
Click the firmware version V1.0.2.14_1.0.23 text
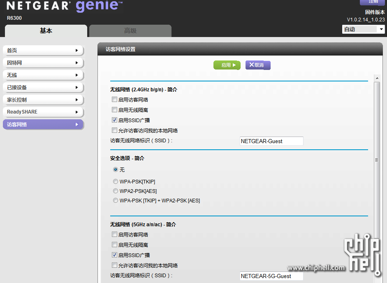(366, 19)
